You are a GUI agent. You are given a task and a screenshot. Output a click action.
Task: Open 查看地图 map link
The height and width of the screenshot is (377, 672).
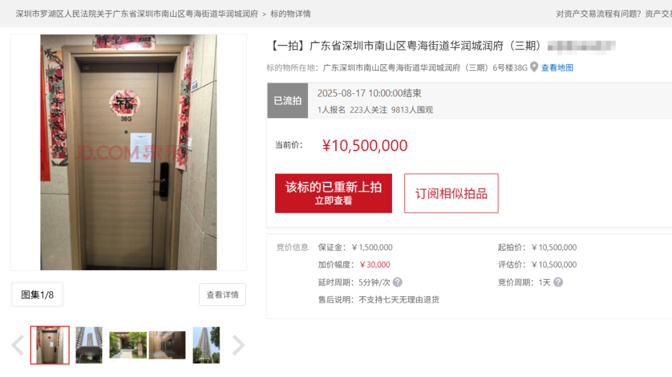point(557,68)
